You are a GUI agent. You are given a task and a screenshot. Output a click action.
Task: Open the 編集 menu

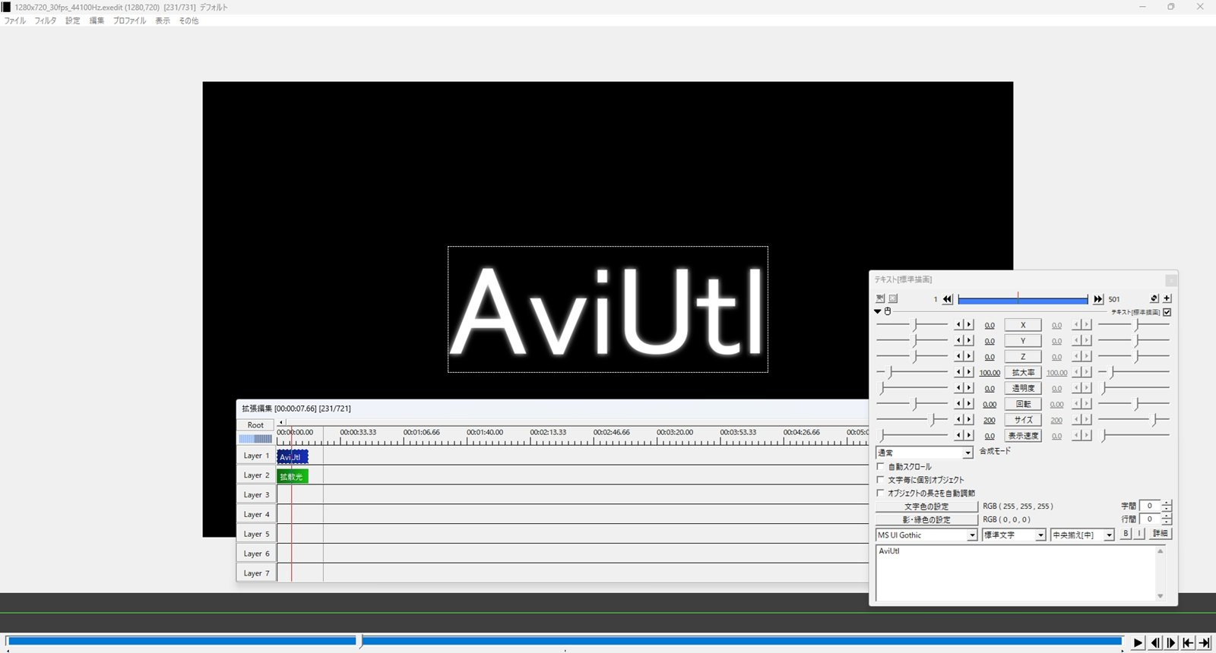[97, 21]
